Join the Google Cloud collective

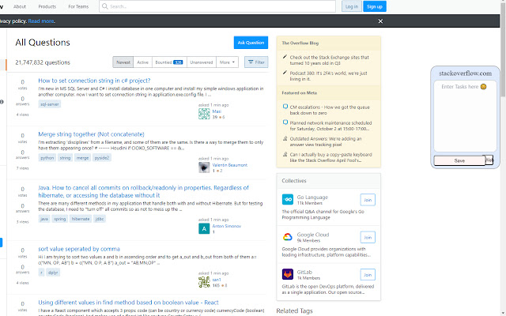(x=368, y=237)
